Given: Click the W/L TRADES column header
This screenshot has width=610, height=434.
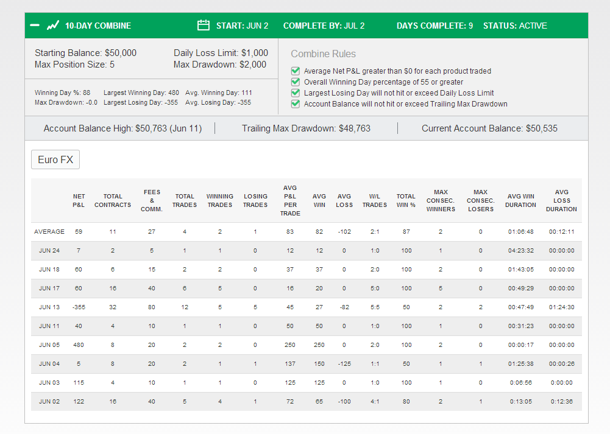Looking at the screenshot, I should (375, 200).
